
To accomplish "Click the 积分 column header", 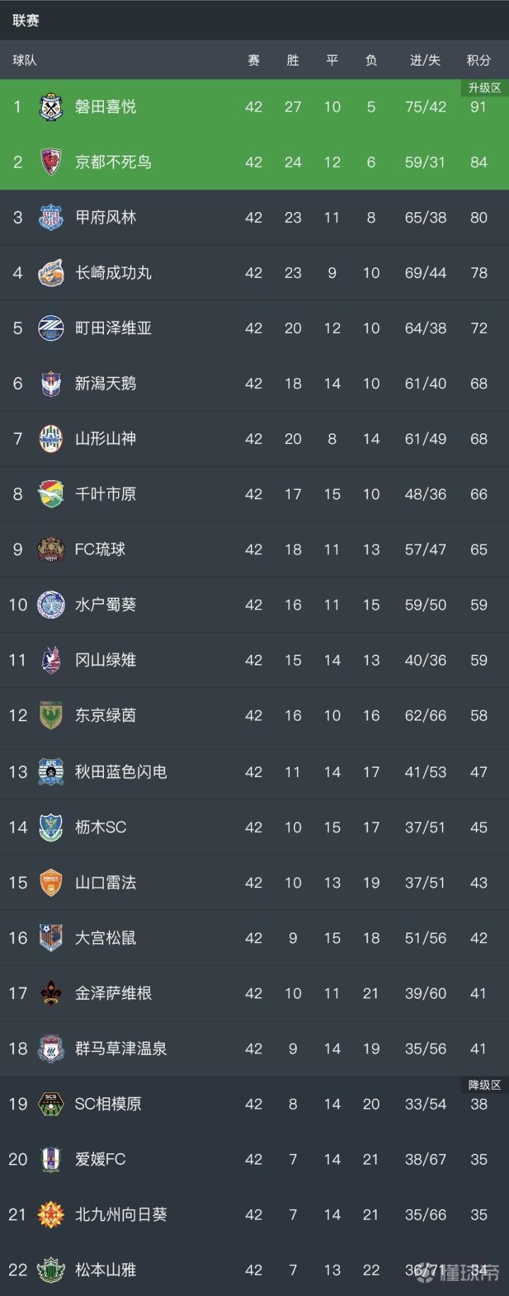I will pyautogui.click(x=479, y=61).
